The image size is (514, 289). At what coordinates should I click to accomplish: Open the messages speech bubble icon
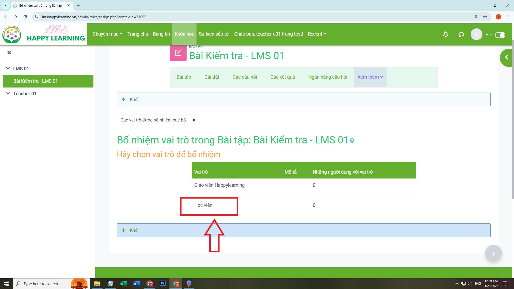tap(461, 34)
